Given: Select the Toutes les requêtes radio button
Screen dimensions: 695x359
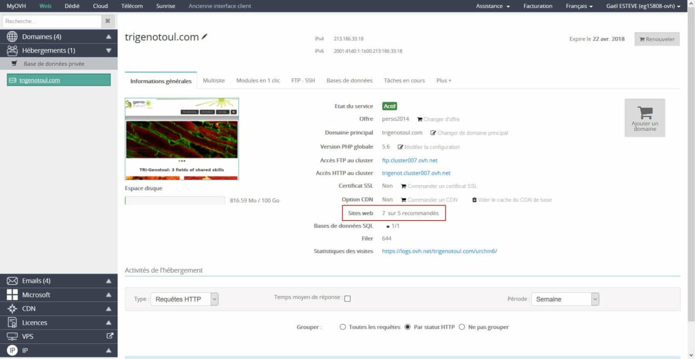Looking at the screenshot, I should click(343, 327).
